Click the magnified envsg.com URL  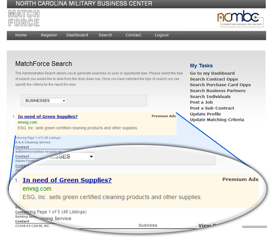[x=37, y=189]
